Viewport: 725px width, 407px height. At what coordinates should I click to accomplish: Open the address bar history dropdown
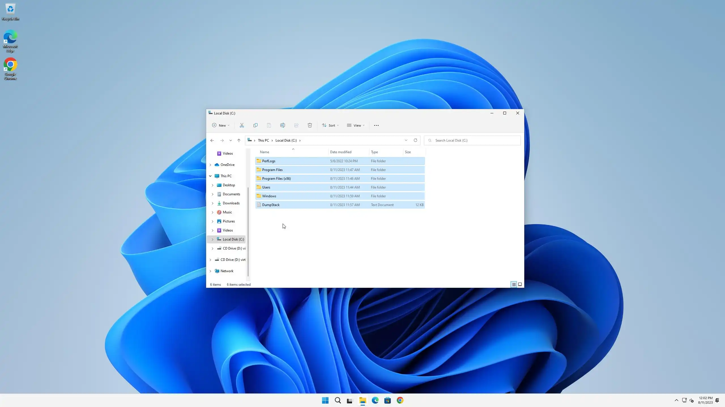click(406, 140)
